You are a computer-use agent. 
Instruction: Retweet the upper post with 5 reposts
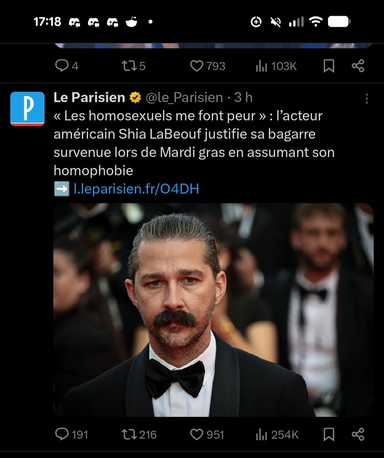[129, 66]
